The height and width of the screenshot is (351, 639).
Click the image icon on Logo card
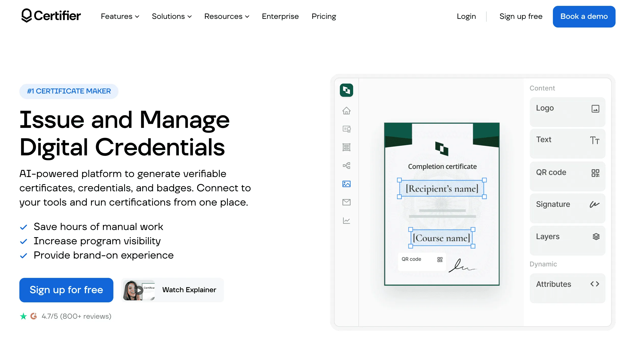pyautogui.click(x=595, y=109)
